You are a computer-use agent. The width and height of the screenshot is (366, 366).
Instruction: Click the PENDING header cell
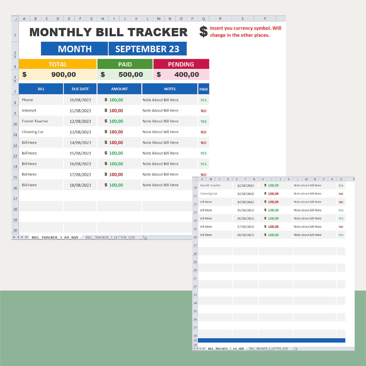pos(181,64)
